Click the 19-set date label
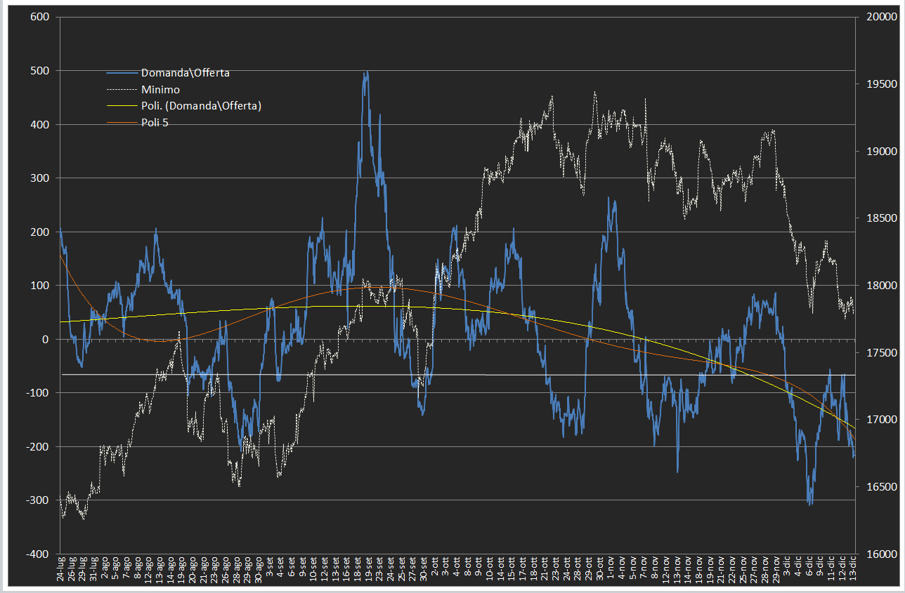905x593 pixels. [x=368, y=568]
